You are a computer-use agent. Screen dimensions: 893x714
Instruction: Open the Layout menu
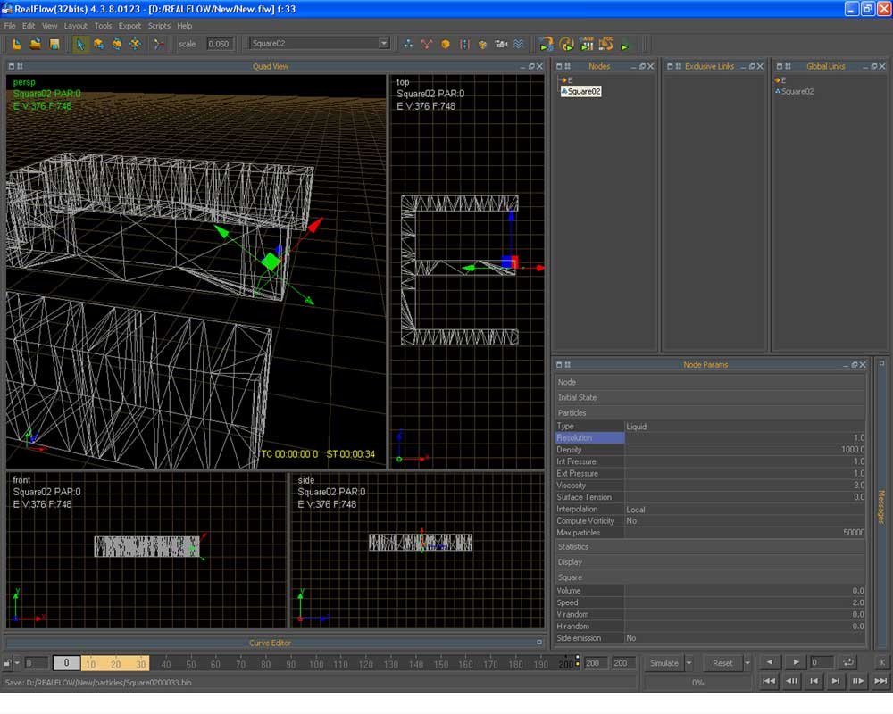[76, 26]
